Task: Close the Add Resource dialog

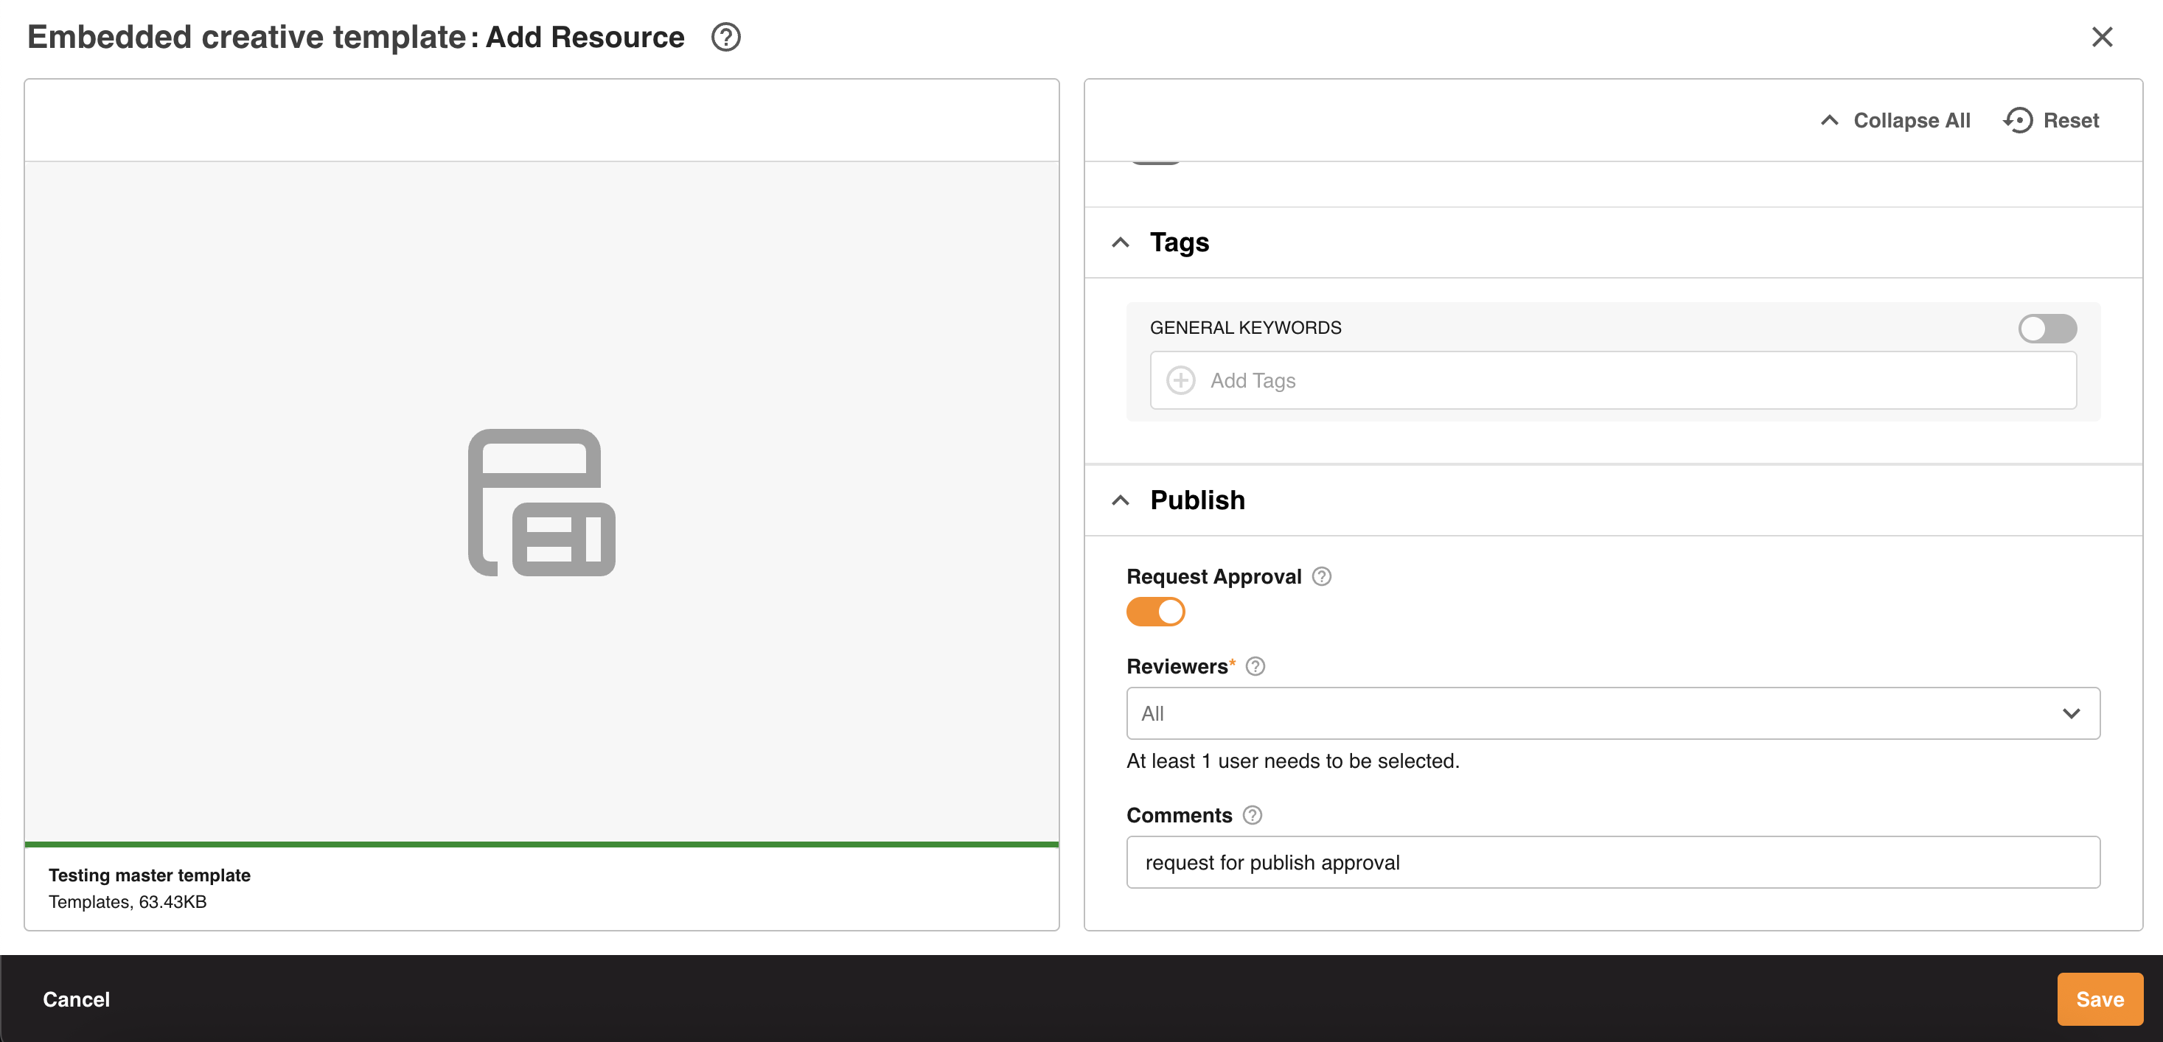Action: pos(2102,37)
